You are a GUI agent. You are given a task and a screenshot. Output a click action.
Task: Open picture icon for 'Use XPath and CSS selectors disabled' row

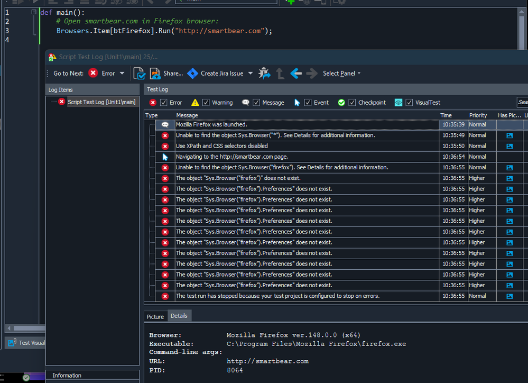pos(510,146)
